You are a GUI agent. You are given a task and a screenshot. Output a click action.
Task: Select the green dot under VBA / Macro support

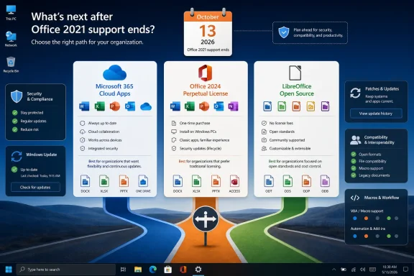pyautogui.click(x=389, y=218)
